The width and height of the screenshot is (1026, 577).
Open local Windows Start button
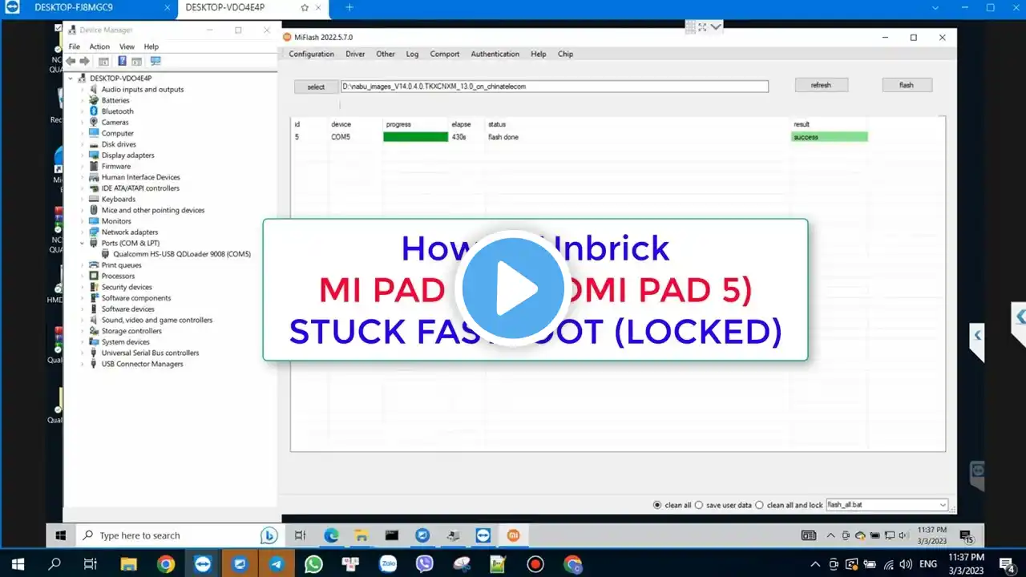18,564
